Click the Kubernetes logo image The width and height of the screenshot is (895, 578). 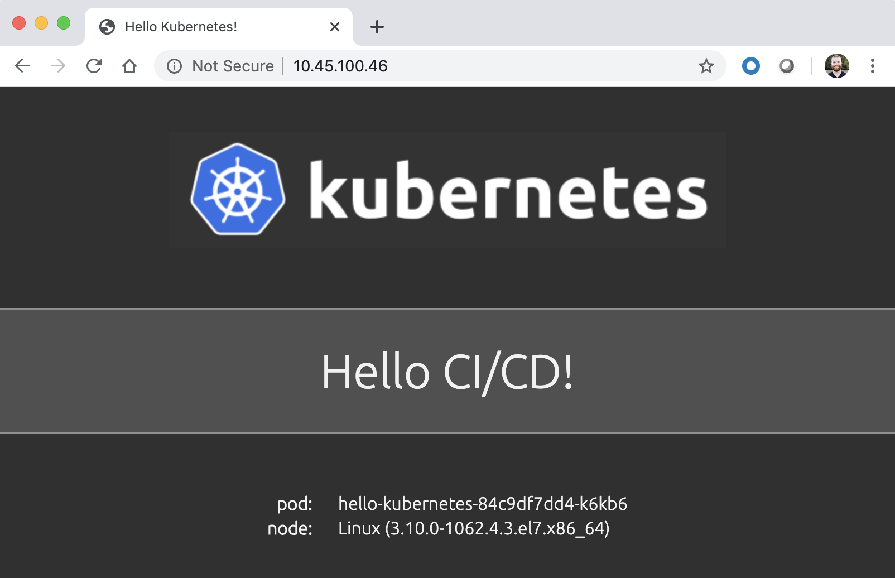447,190
